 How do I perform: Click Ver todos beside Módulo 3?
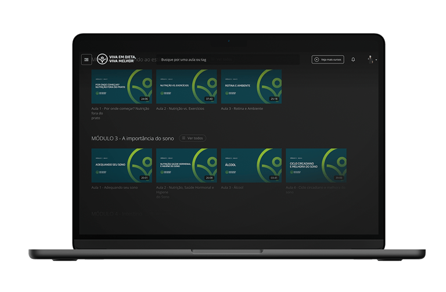193,138
